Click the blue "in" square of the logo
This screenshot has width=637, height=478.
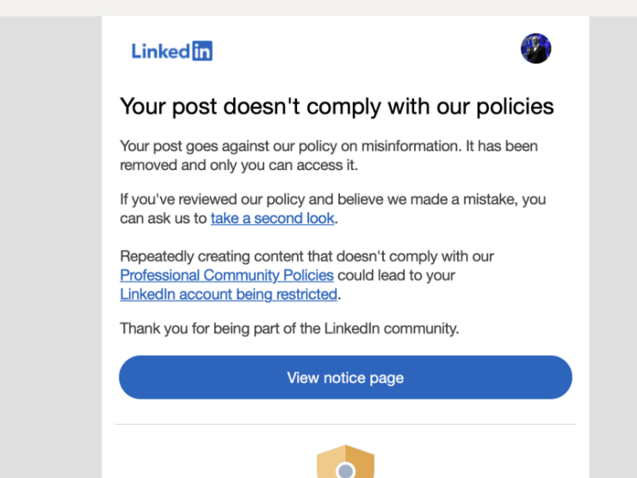tap(201, 51)
